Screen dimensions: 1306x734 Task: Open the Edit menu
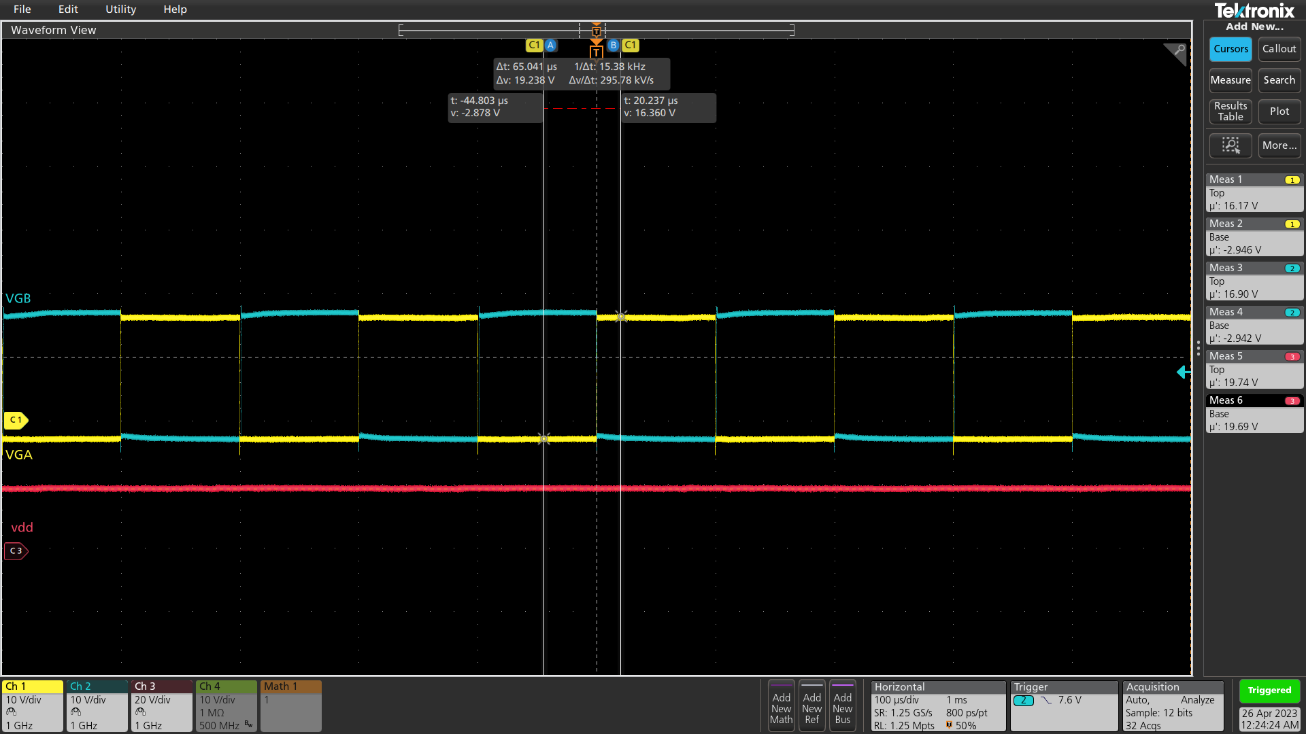coord(67,9)
